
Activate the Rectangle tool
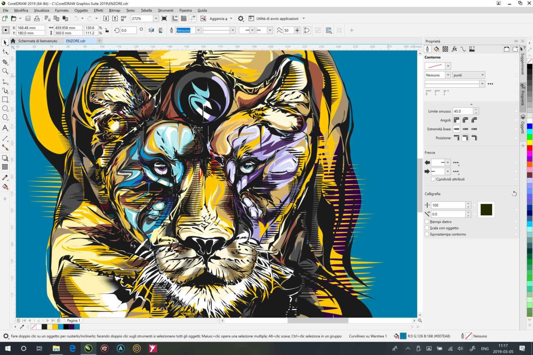click(5, 99)
